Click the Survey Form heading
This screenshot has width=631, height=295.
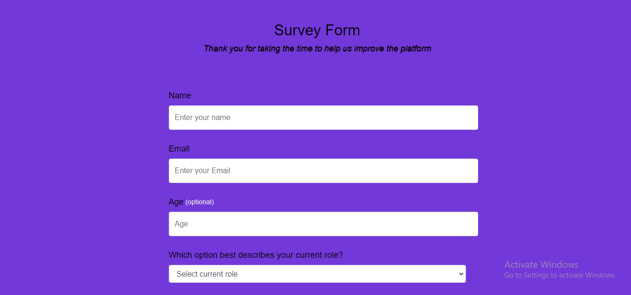317,30
